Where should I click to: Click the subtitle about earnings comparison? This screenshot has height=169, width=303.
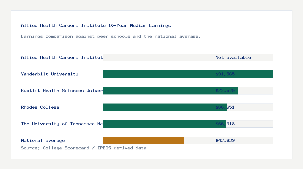tap(111, 37)
